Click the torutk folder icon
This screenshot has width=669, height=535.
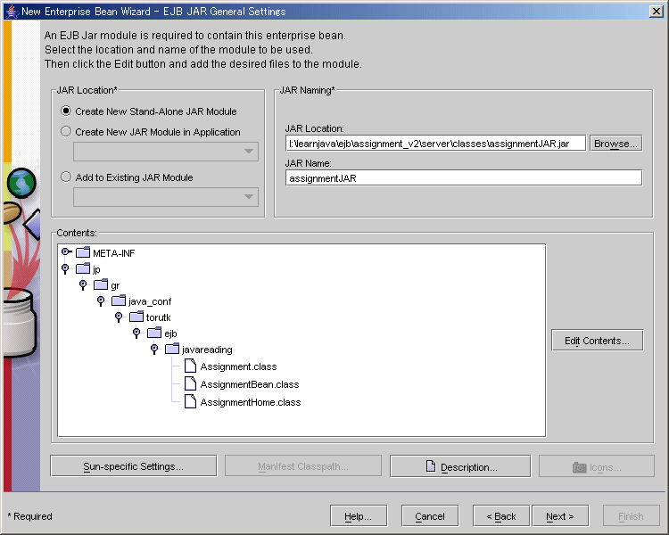coord(136,317)
